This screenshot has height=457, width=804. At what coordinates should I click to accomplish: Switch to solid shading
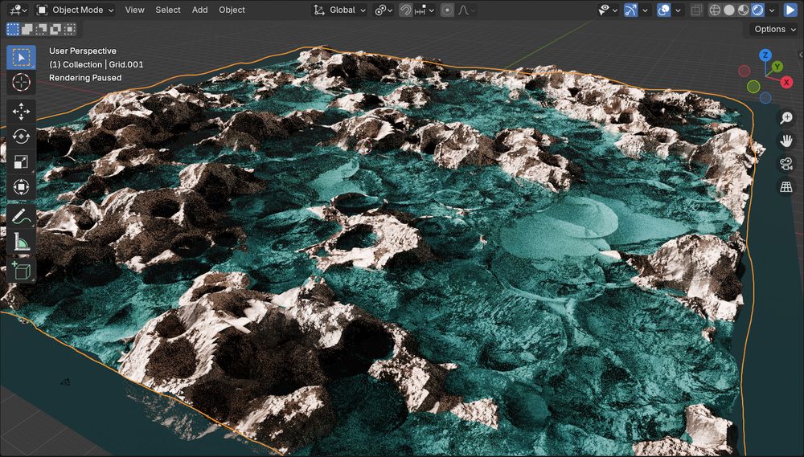click(728, 10)
